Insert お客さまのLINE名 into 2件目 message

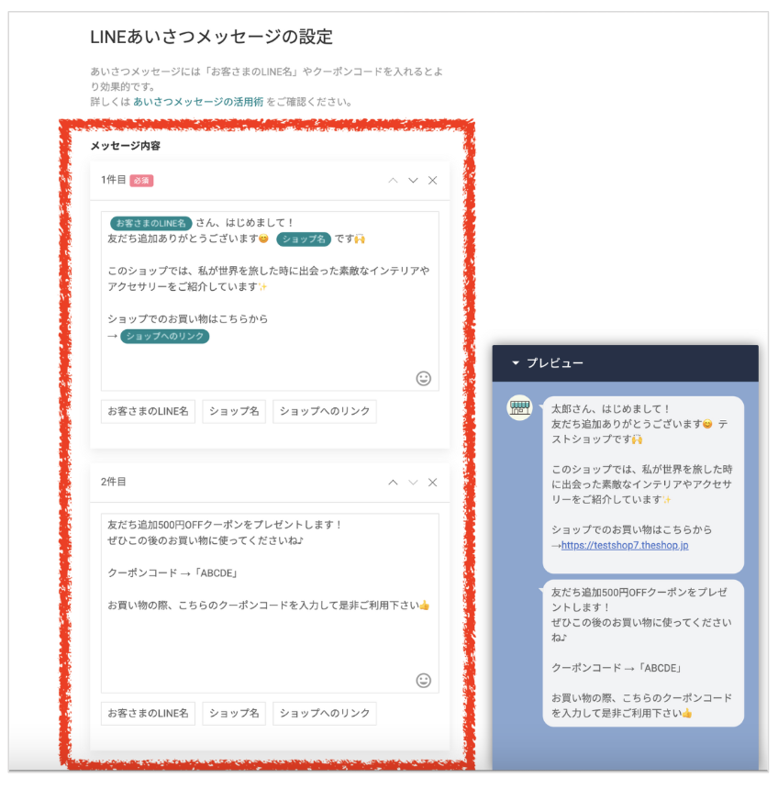148,713
